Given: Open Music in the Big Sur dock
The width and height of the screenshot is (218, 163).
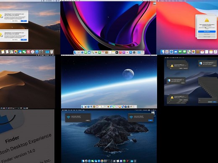Looking at the screenshot, I should pyautogui.click(x=215, y=52).
